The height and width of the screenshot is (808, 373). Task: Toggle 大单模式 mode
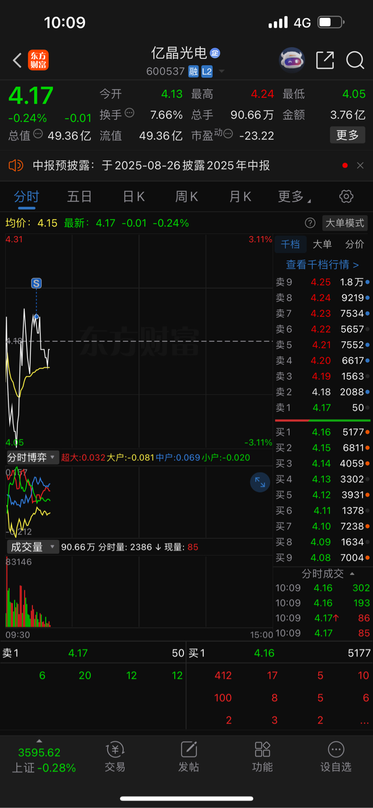coord(344,223)
